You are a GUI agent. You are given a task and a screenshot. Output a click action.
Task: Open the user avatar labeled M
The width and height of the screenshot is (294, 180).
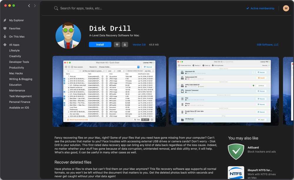(286, 8)
